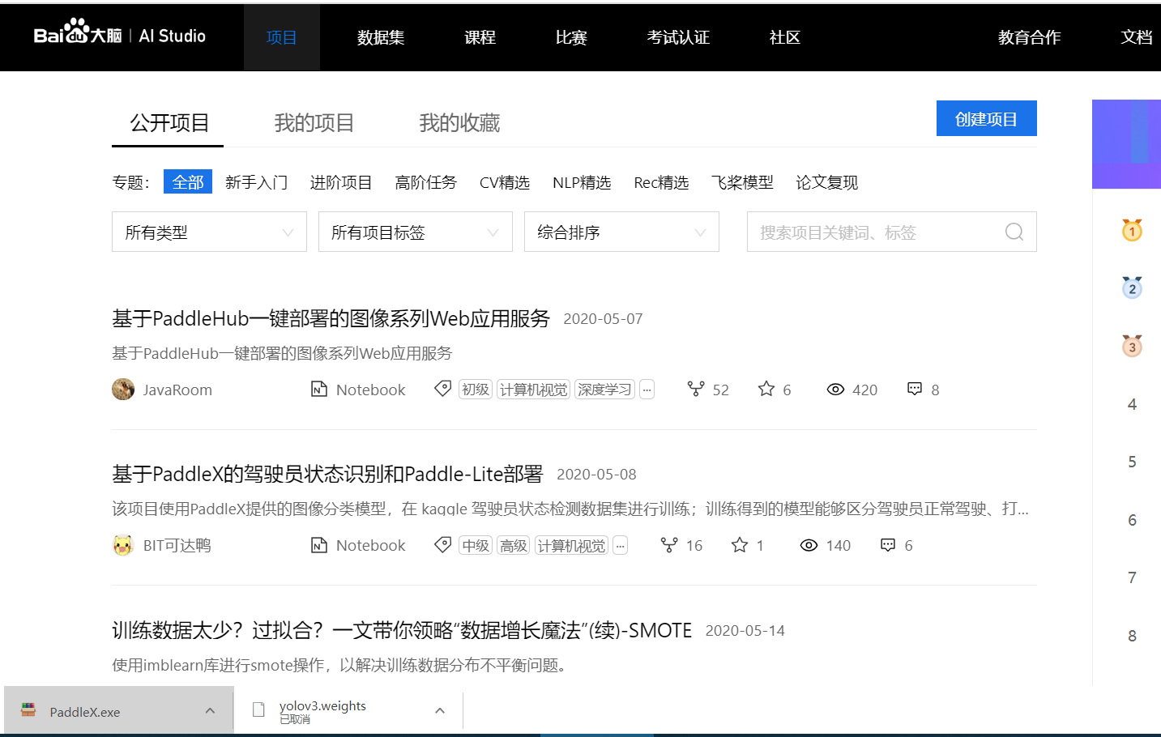
Task: Click the tag icon beside 初级
Action: point(442,389)
